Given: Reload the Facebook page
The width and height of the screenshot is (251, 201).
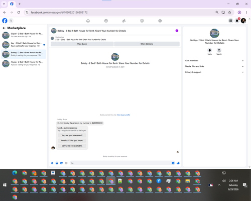Looking at the screenshot, I should [19, 13].
